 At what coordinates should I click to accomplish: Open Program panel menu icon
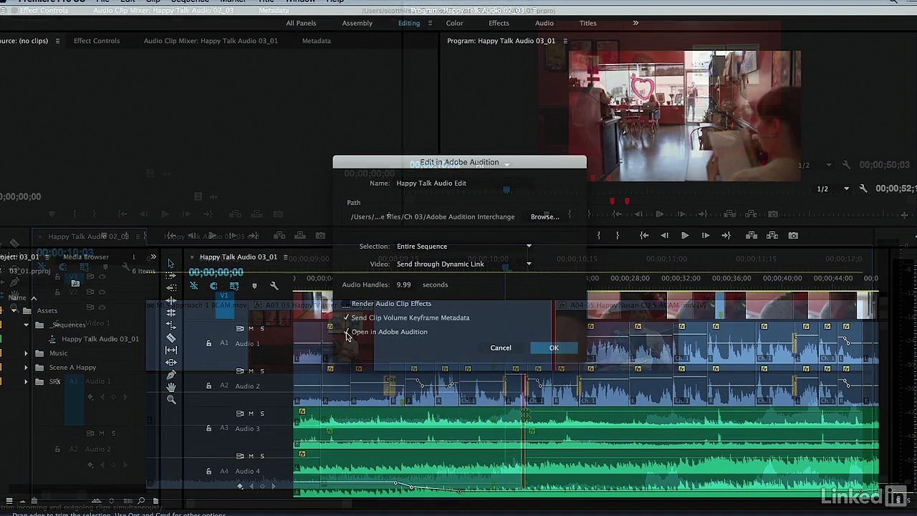[x=565, y=41]
